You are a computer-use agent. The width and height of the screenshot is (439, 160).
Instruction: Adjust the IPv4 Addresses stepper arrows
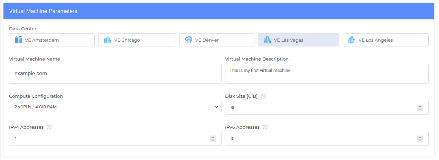click(213, 139)
